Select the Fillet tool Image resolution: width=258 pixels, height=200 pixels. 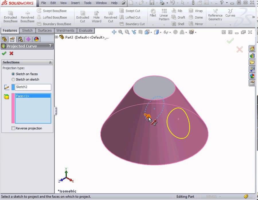point(153,15)
